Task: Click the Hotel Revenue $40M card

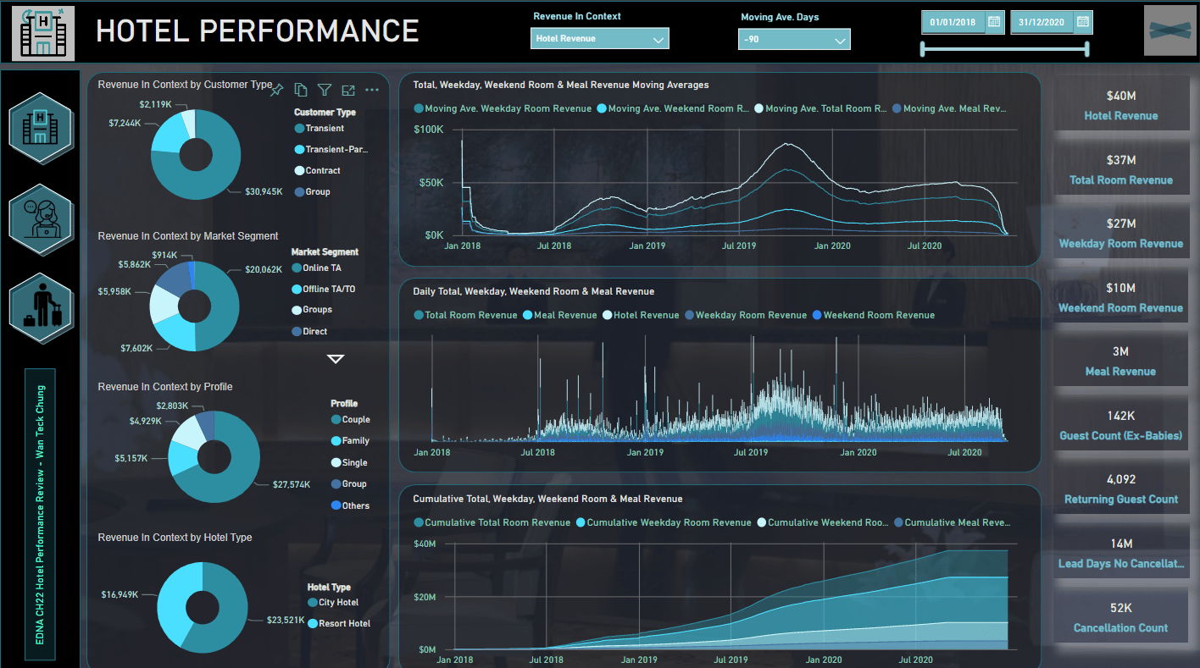Action: tap(1120, 106)
